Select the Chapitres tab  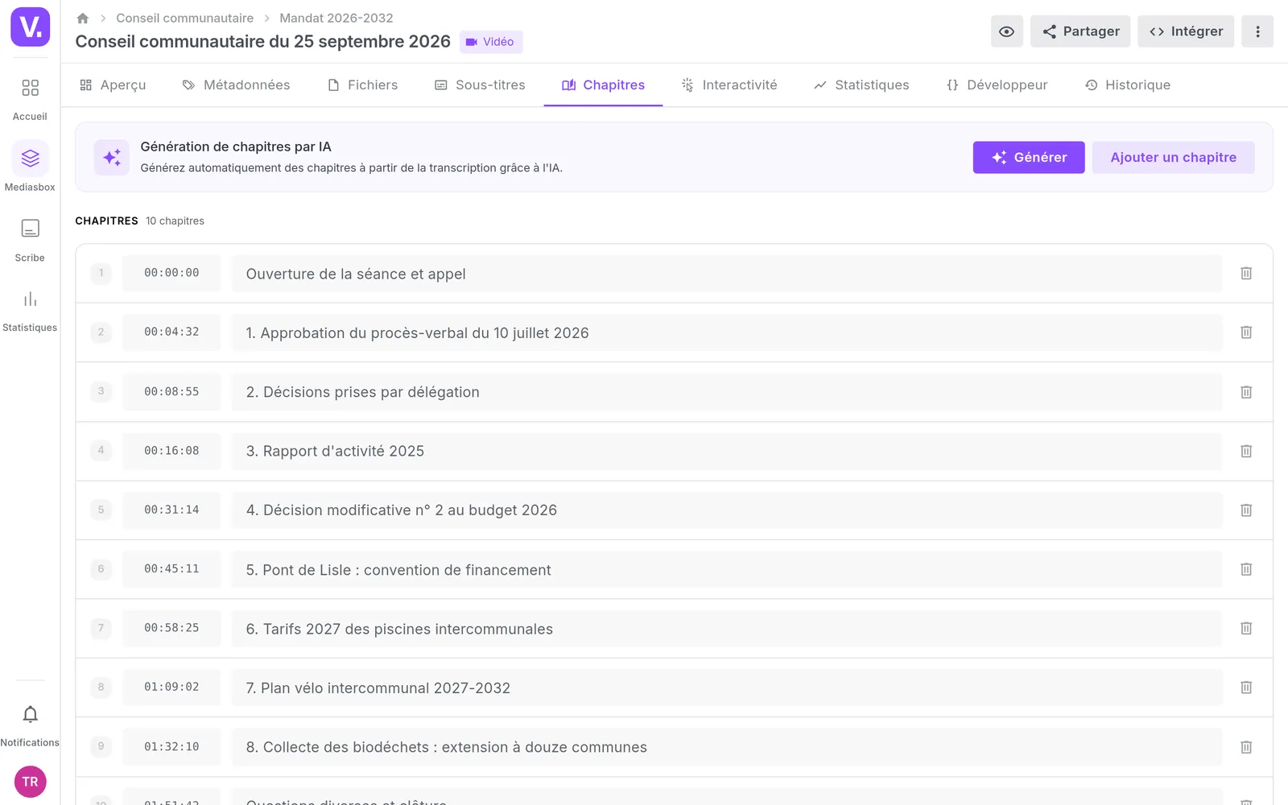(603, 85)
